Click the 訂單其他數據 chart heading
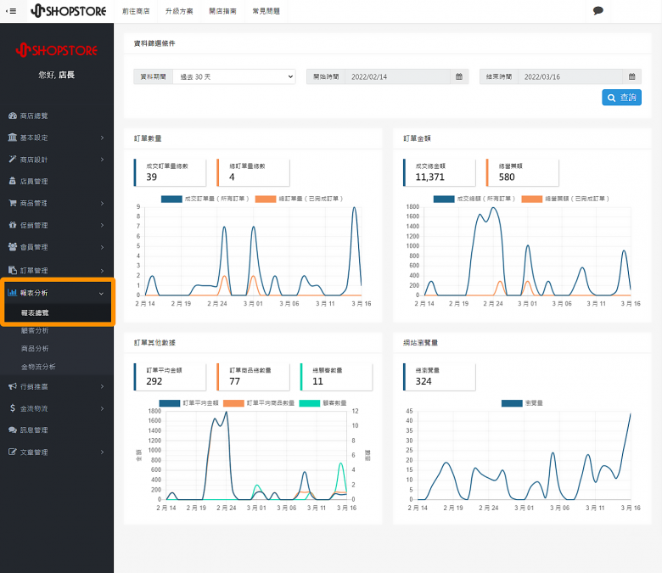 point(154,342)
